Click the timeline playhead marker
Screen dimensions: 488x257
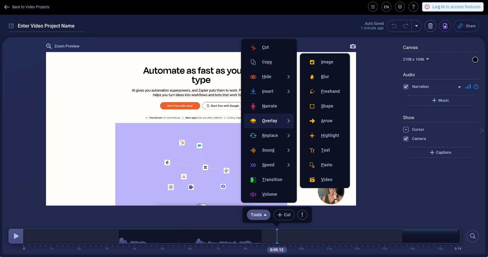tap(277, 236)
